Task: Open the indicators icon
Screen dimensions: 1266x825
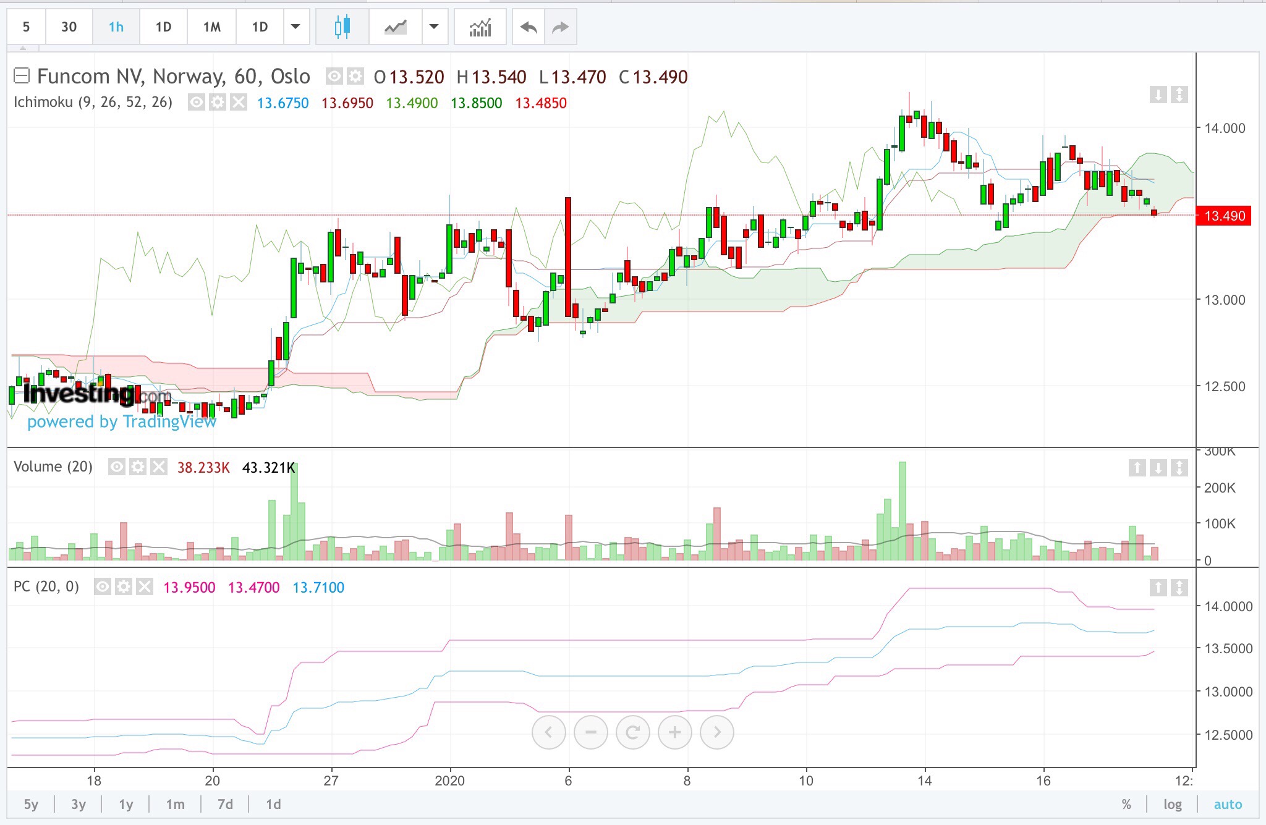Action: [x=480, y=27]
